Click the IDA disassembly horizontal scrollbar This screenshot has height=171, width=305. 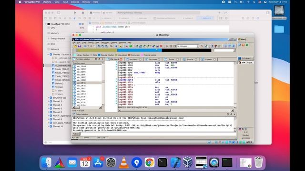coord(176,110)
